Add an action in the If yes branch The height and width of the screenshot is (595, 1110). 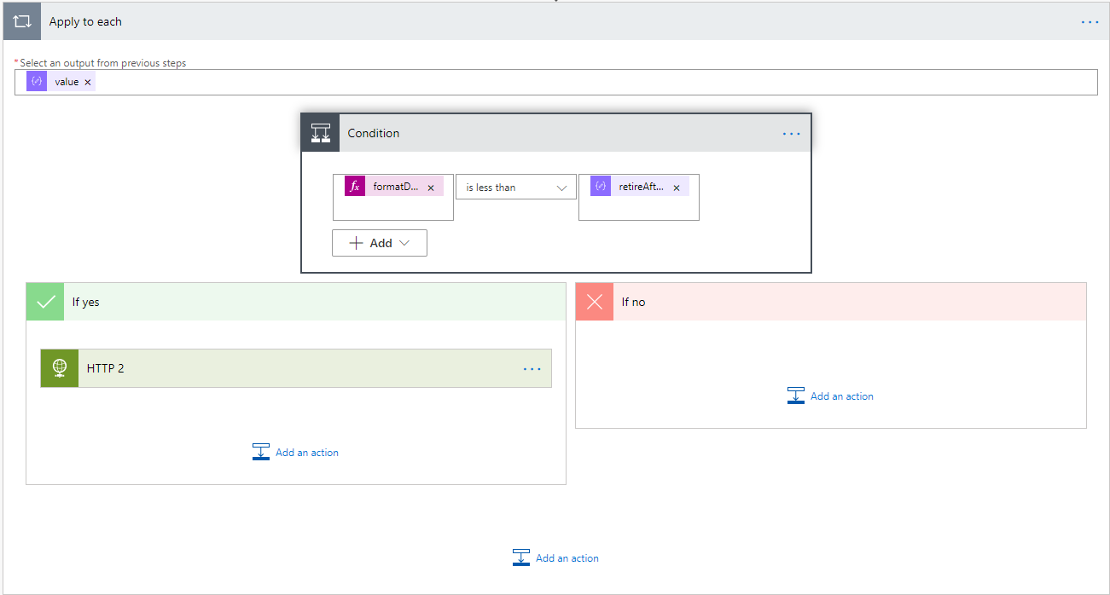(x=295, y=453)
